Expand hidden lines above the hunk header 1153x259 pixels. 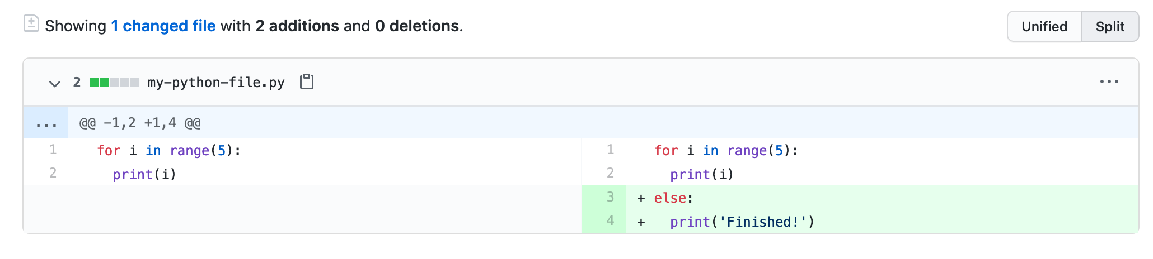[46, 123]
